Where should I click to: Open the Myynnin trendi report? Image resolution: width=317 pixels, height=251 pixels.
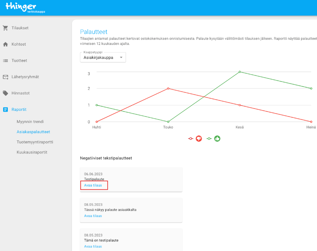(x=30, y=121)
